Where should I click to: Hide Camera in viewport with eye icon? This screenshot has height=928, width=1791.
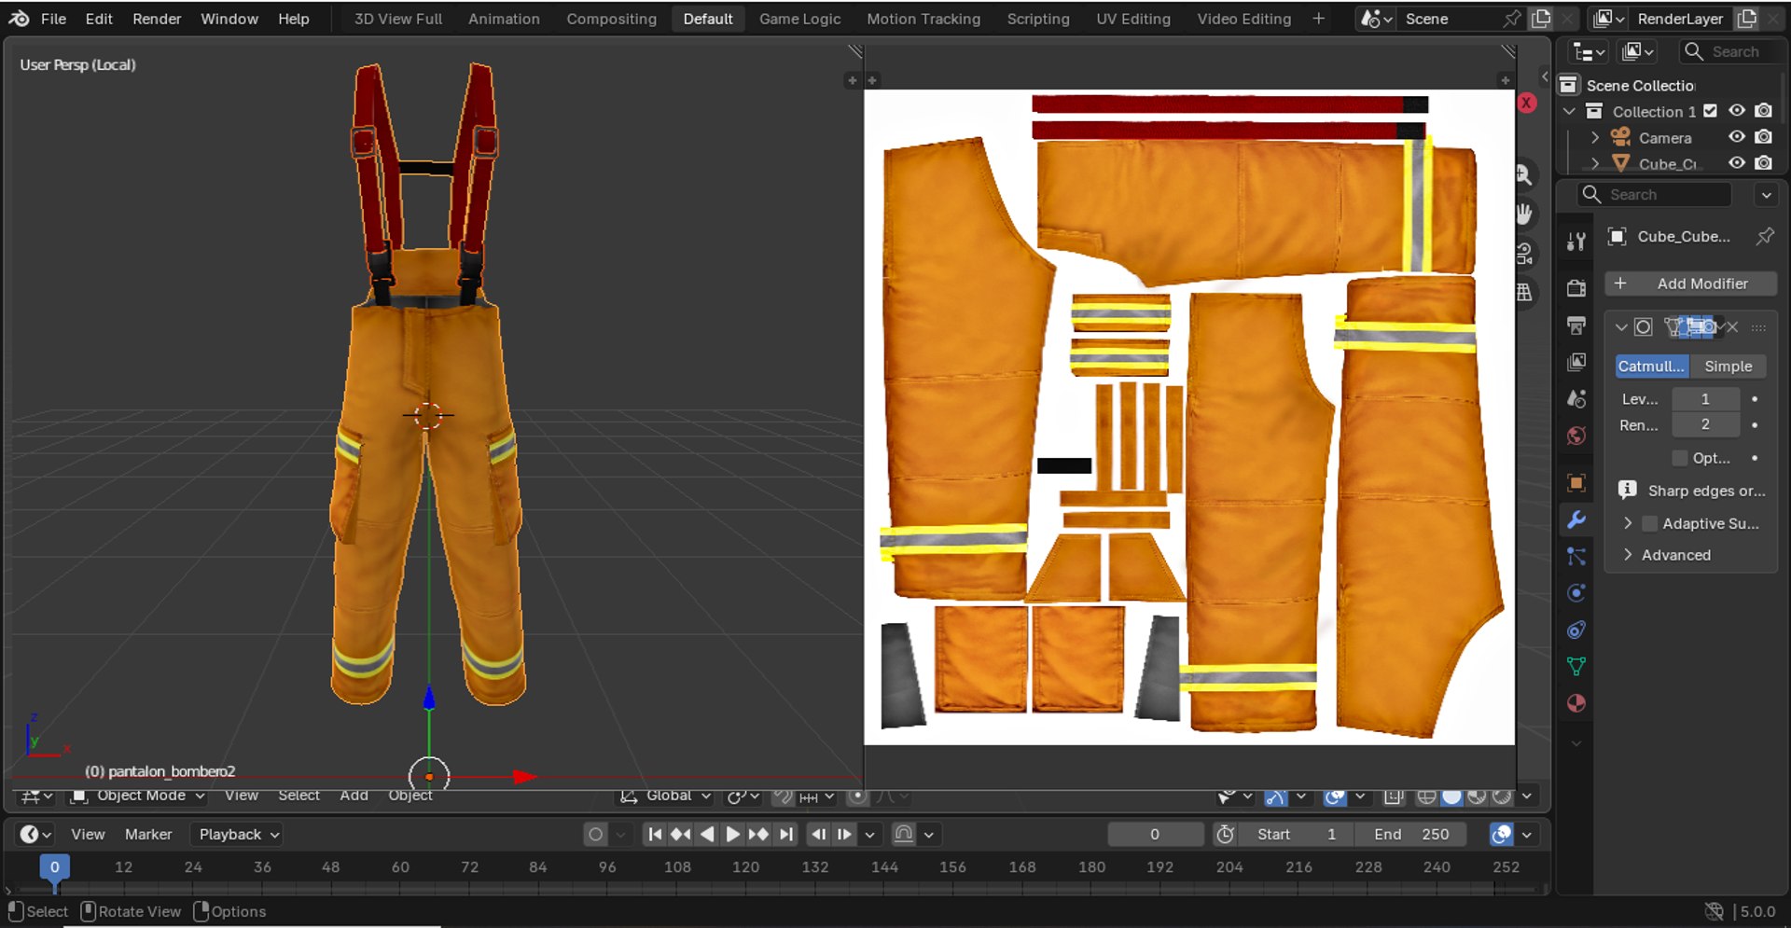coord(1737,137)
